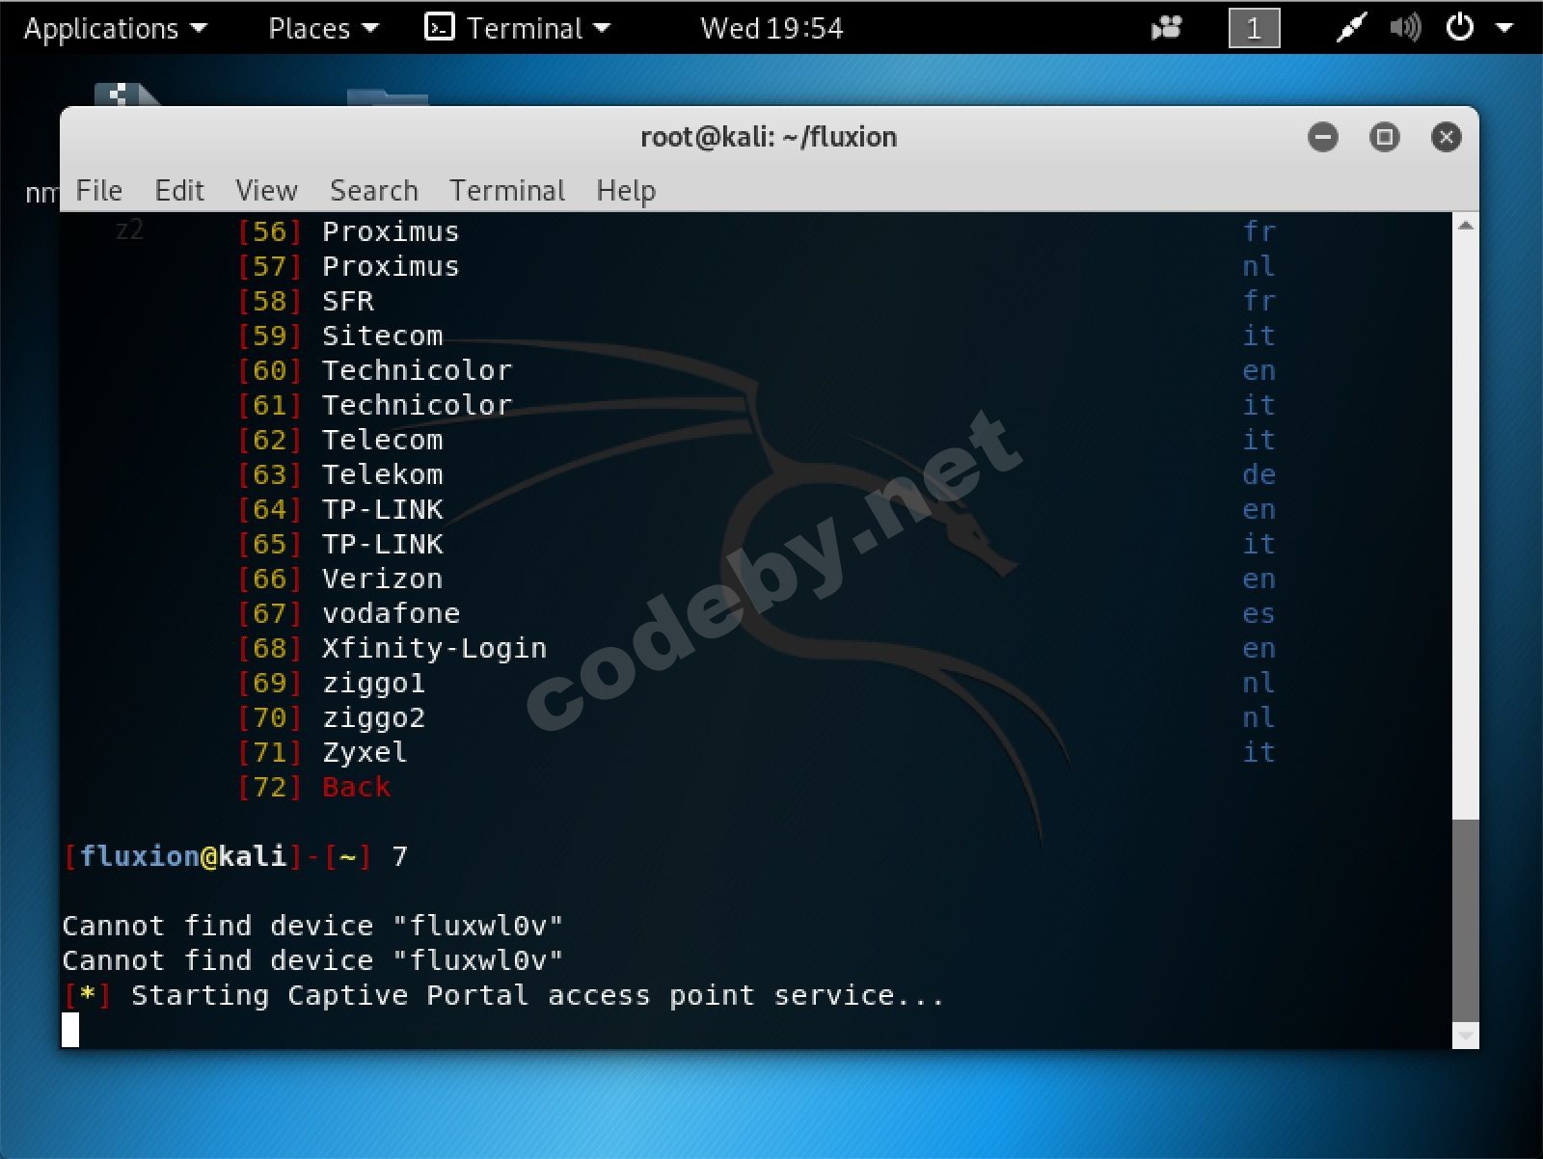The image size is (1543, 1159).
Task: Open the Terminal app menu in top bar
Action: point(518,28)
